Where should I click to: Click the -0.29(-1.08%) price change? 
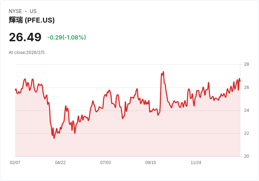67,37
